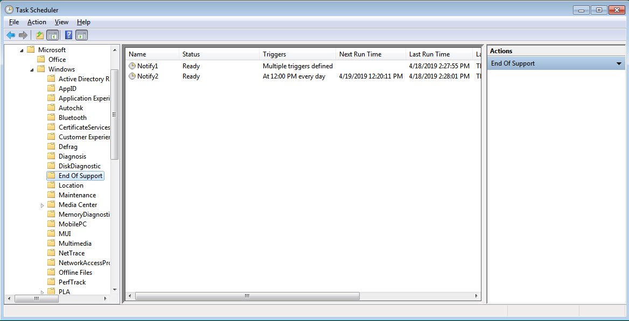629x321 pixels.
Task: Click the Microsoft folder icon
Action: (x=31, y=49)
